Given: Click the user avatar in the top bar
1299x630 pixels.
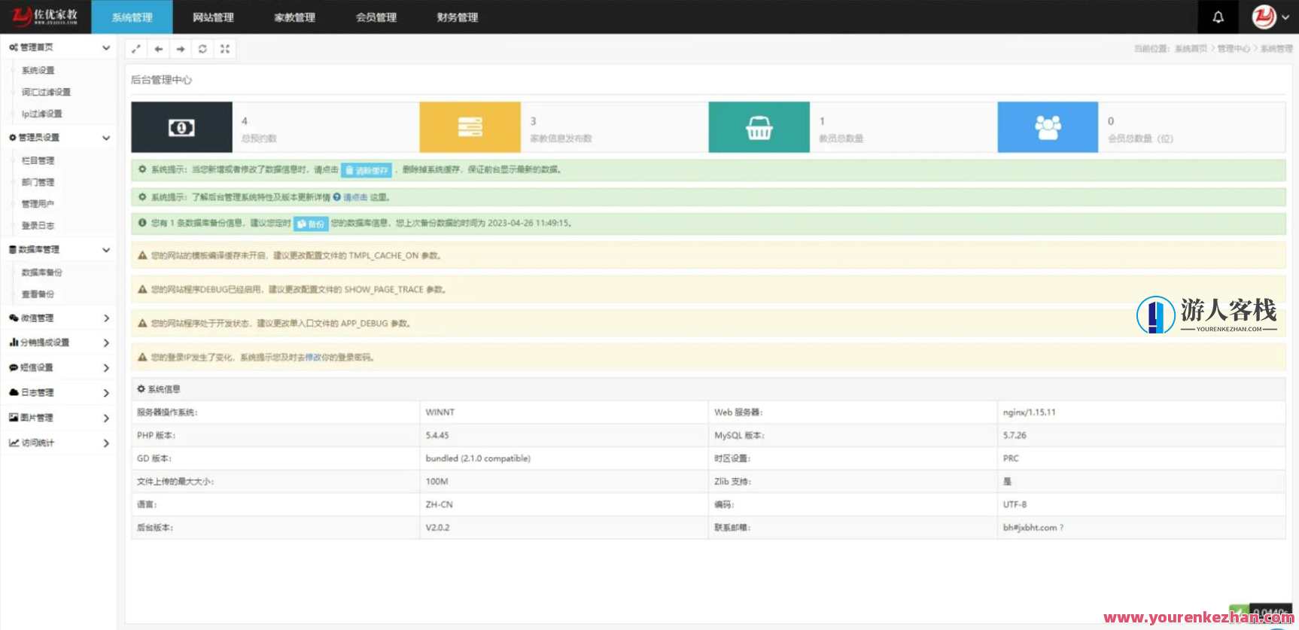Looking at the screenshot, I should point(1264,17).
